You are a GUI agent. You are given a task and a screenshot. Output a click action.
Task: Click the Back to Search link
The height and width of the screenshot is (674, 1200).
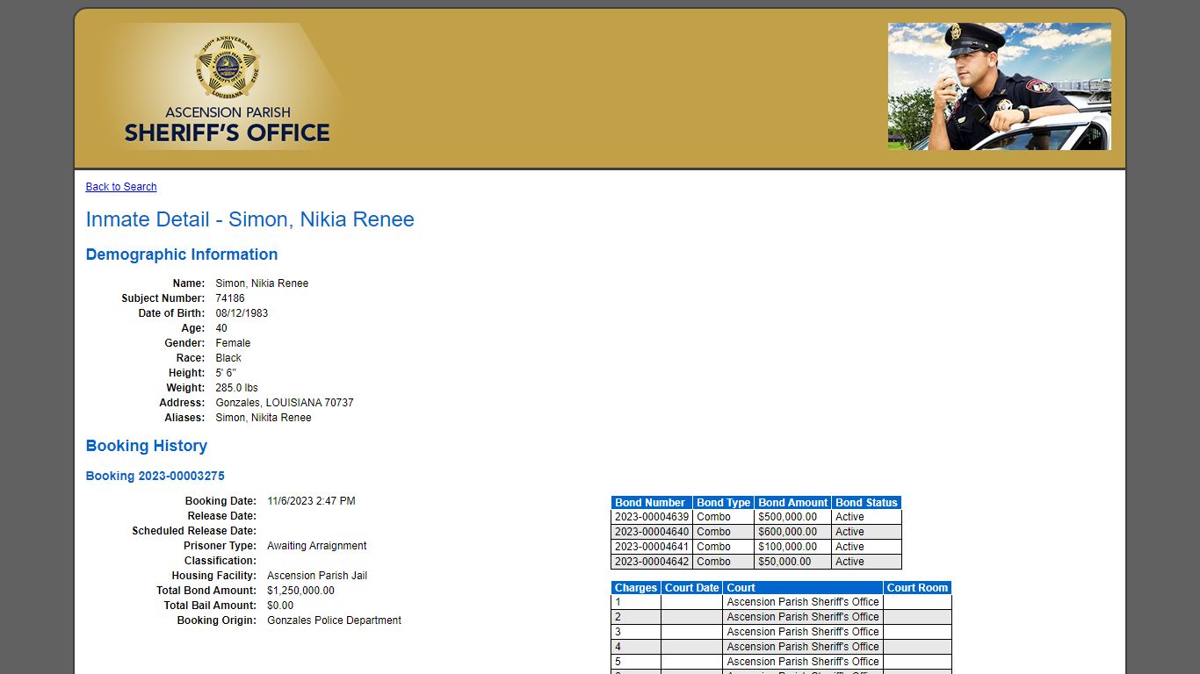click(121, 187)
